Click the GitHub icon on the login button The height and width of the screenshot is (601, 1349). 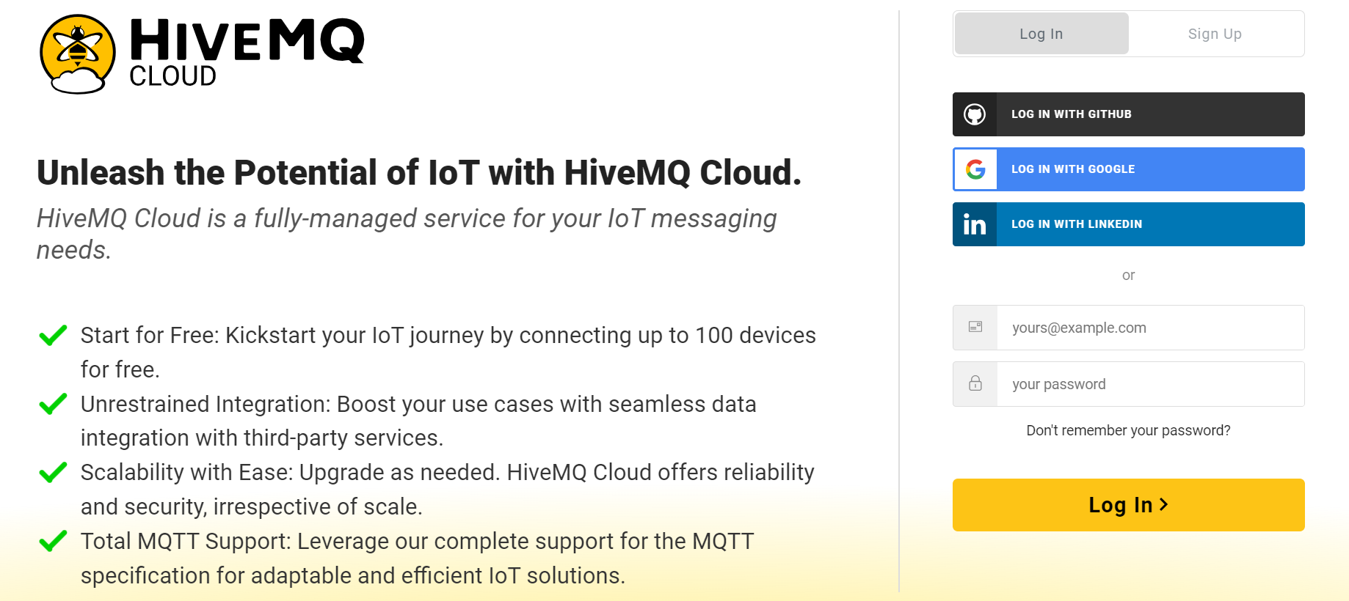(x=975, y=114)
